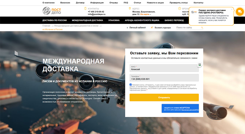Image resolution: width=245 pixels, height=134 pixels.
Task: Open the orange chat bubble icon
Action: click(x=239, y=12)
